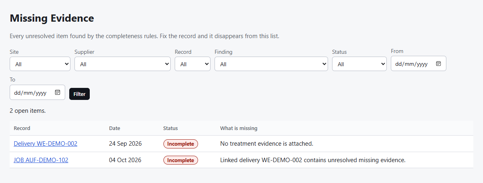
Task: Click the date 04 Oct 2026
Action: click(x=125, y=160)
